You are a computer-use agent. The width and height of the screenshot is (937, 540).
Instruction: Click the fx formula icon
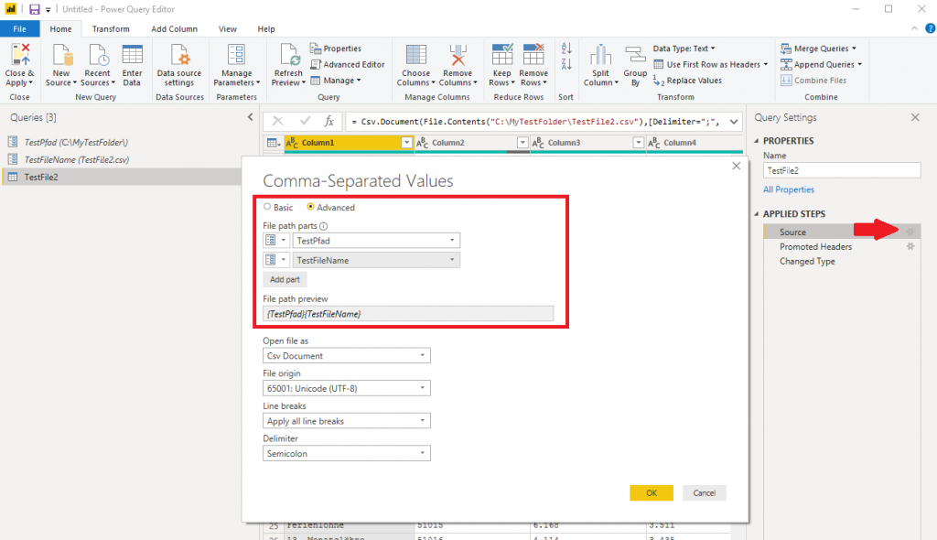tap(328, 122)
